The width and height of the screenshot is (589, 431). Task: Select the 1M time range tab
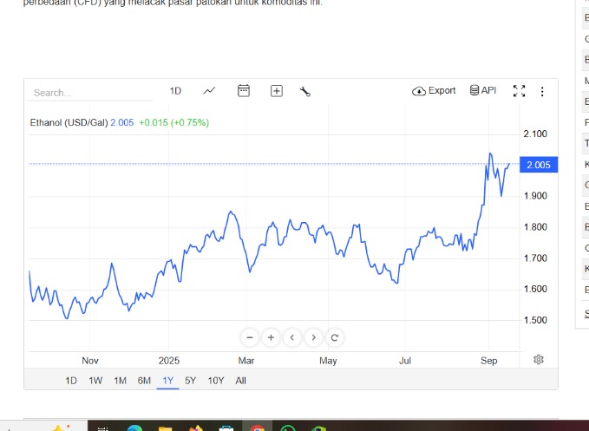click(x=121, y=381)
